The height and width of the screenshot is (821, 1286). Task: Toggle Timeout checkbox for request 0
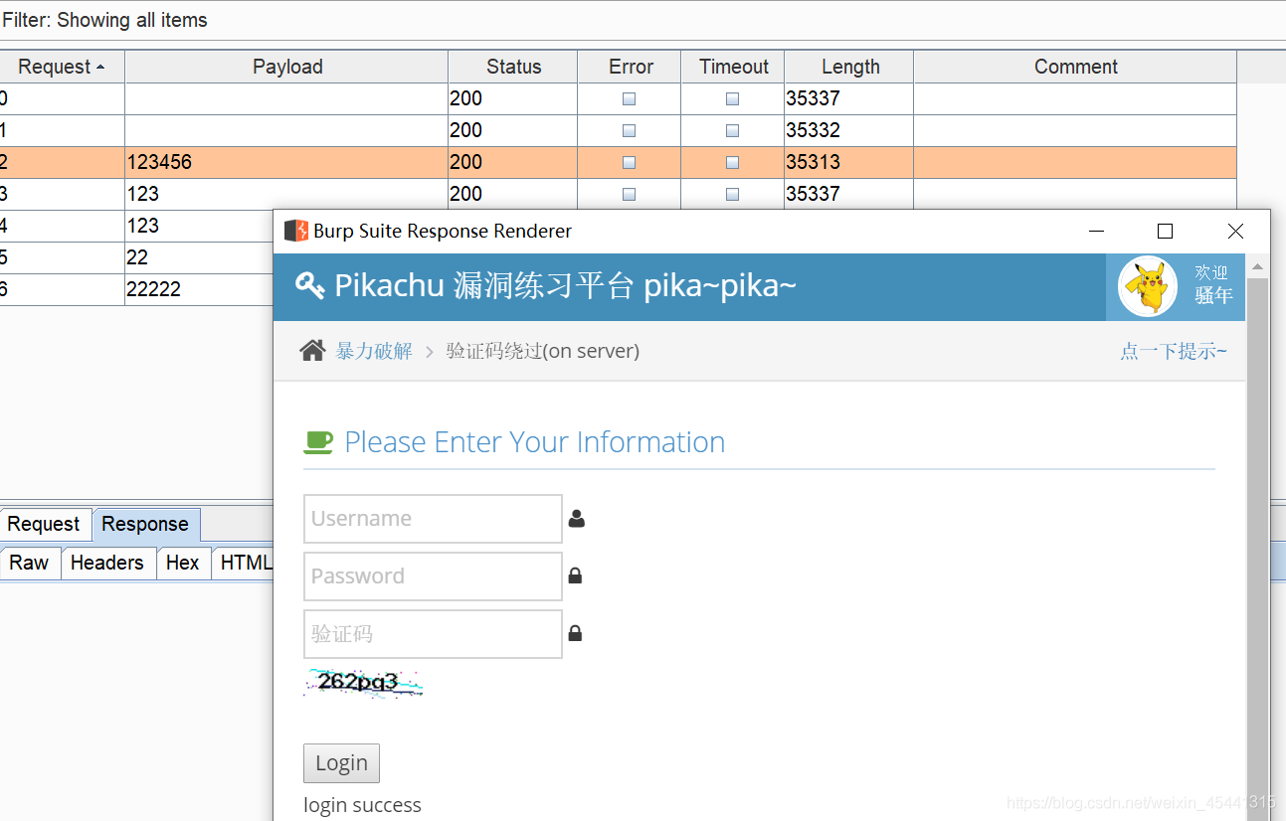coord(732,98)
